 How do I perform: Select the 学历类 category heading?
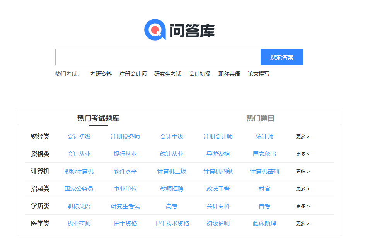point(40,206)
